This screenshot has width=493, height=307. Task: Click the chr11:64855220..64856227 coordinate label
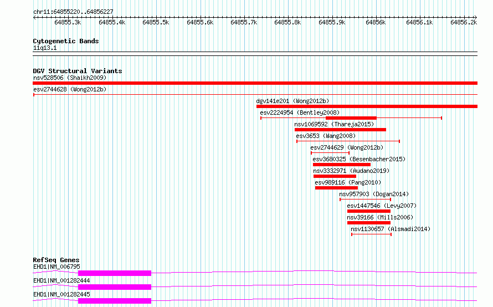[x=73, y=12]
